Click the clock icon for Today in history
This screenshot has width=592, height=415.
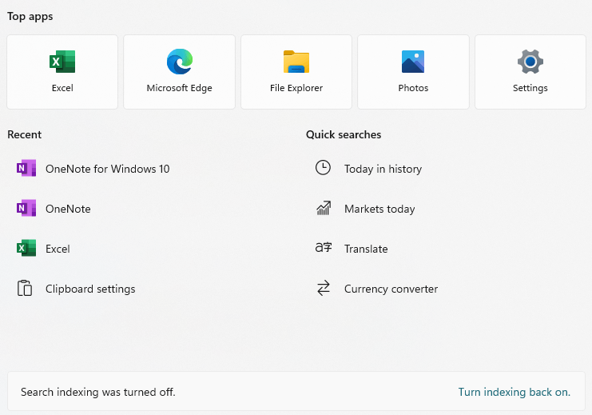point(324,168)
